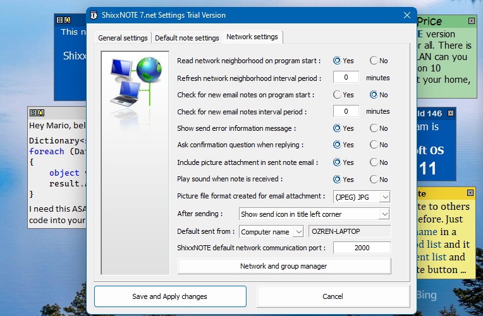This screenshot has width=483, height=316.
Task: Click the network communication port field
Action: coord(362,248)
